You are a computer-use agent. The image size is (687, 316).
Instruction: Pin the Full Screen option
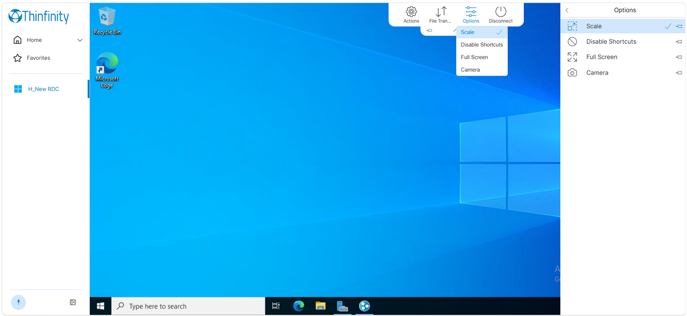point(679,57)
